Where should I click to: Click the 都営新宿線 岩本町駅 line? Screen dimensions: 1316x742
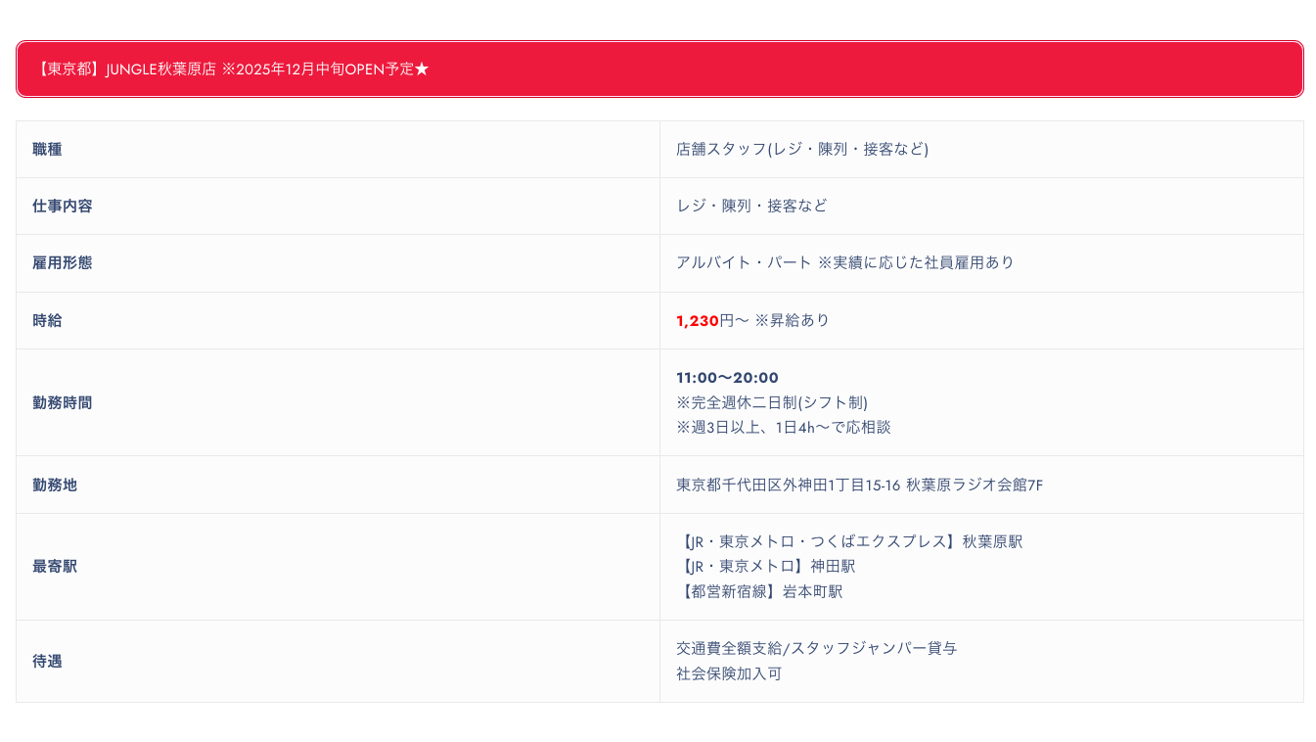759,591
